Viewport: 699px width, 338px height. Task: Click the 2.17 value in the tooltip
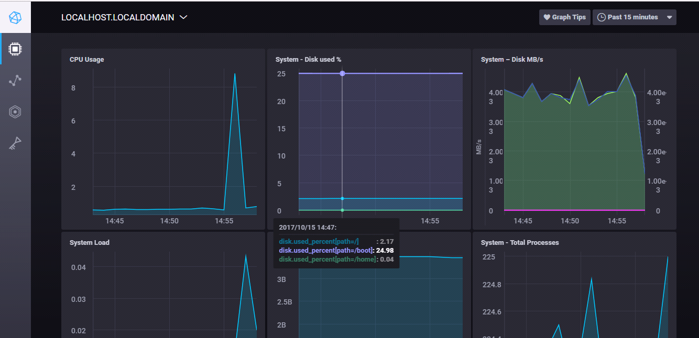[x=387, y=242]
